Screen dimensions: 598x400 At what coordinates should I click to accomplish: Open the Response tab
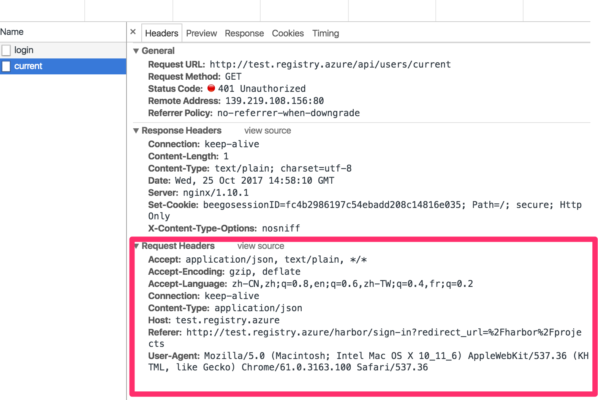point(244,33)
